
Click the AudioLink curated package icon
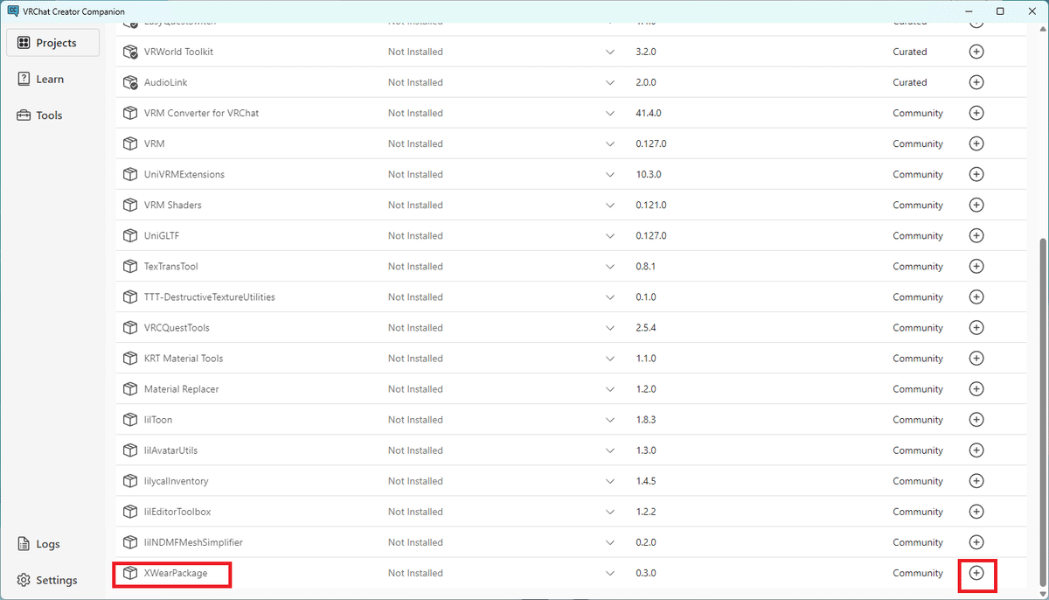[130, 82]
